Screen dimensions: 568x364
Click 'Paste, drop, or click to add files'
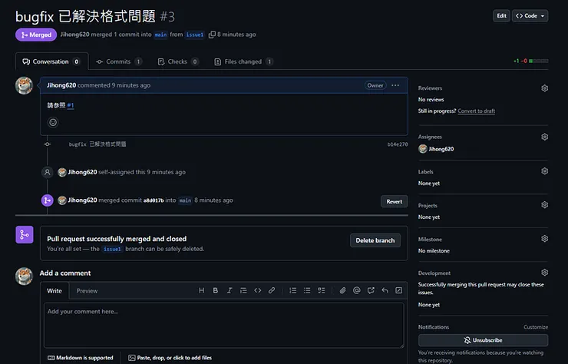pyautogui.click(x=170, y=358)
